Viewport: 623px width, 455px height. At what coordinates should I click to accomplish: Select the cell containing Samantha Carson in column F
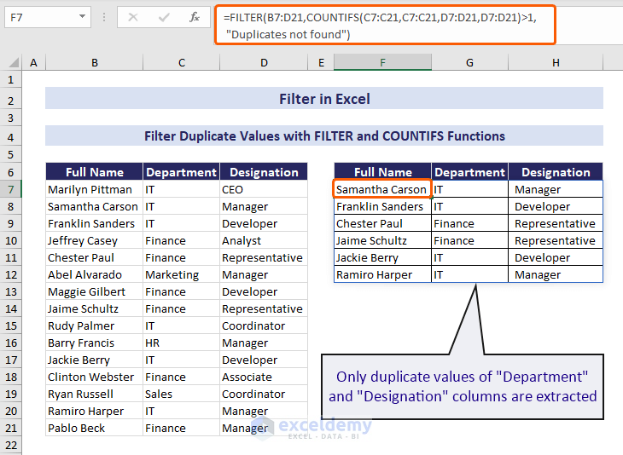point(381,189)
